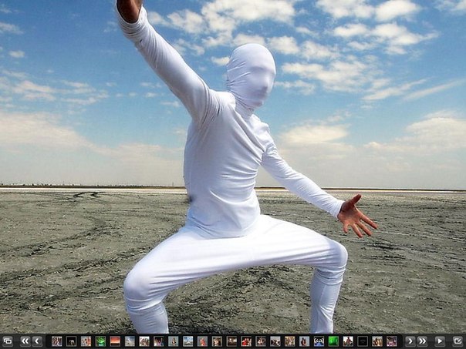Open the gallery overview icon at far left
This screenshot has width=466, height=349.
(8, 341)
